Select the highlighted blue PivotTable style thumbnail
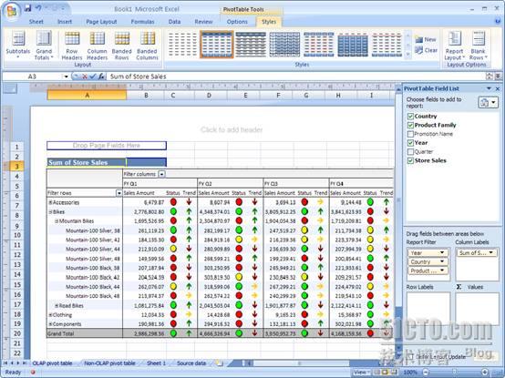Image resolution: width=505 pixels, height=378 pixels. tap(217, 45)
